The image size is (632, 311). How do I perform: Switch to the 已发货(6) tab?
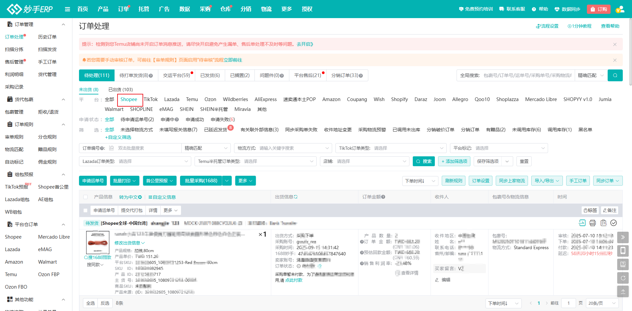tap(210, 75)
